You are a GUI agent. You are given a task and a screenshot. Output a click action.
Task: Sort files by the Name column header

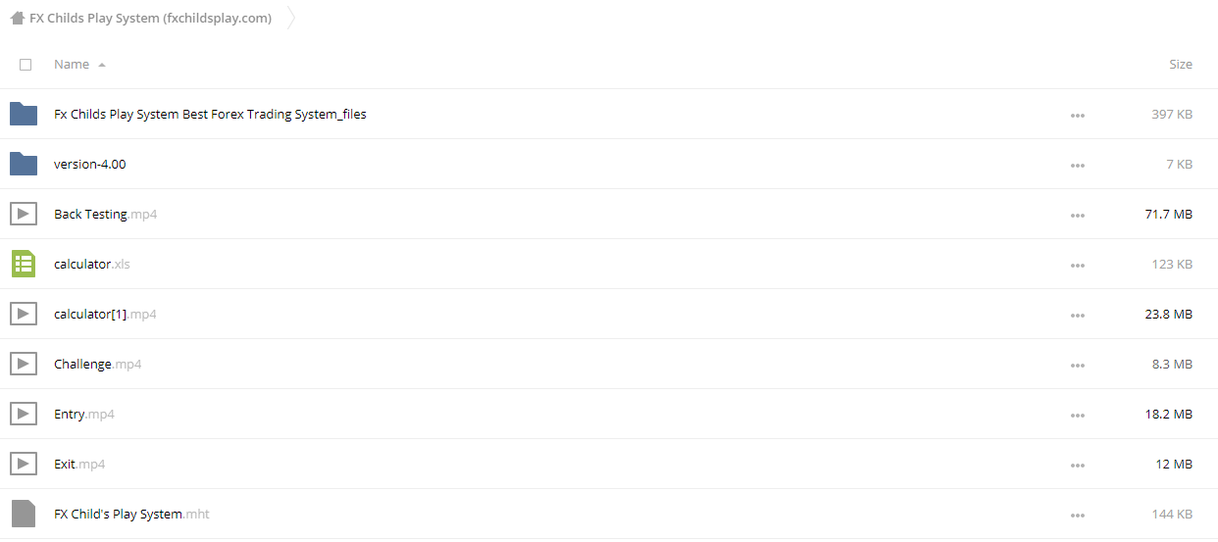tap(72, 64)
